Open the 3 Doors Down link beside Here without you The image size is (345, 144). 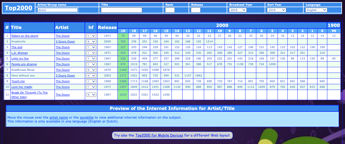point(65,76)
